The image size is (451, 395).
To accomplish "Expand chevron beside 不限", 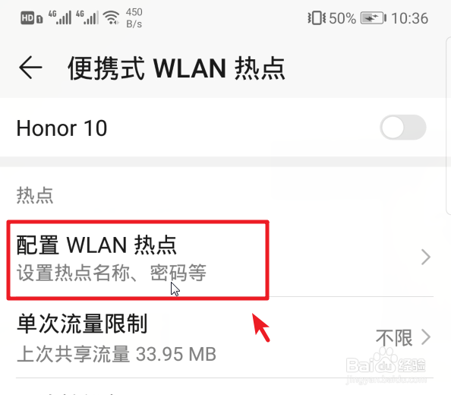I will coord(426,337).
